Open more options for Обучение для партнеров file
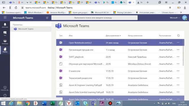This screenshot has width=189, height=106. tap(178, 64)
